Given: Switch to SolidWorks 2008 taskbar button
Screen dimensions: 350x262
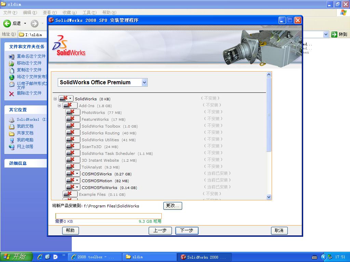Looking at the screenshot, I should pyautogui.click(x=204, y=257).
